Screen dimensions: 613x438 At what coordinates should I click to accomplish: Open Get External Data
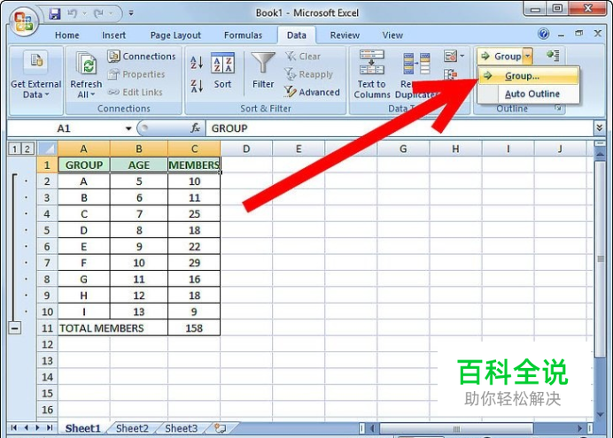36,80
